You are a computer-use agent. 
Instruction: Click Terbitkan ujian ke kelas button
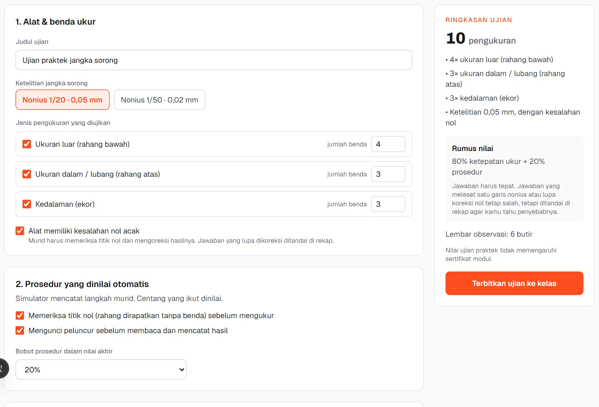pos(514,283)
